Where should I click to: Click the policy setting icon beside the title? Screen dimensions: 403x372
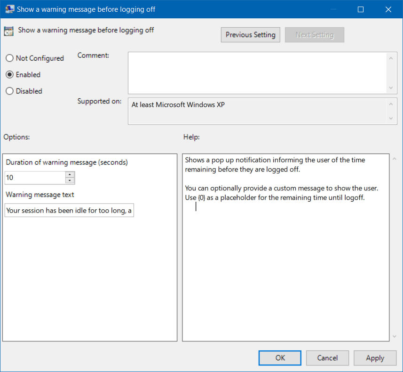(8, 30)
